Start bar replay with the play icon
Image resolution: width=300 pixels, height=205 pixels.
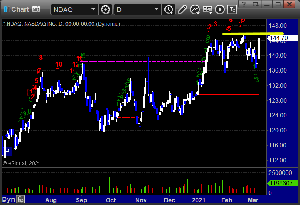[220, 9]
